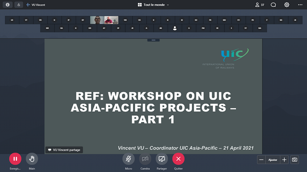Collapse participant strip using the handle bar

[153, 40]
